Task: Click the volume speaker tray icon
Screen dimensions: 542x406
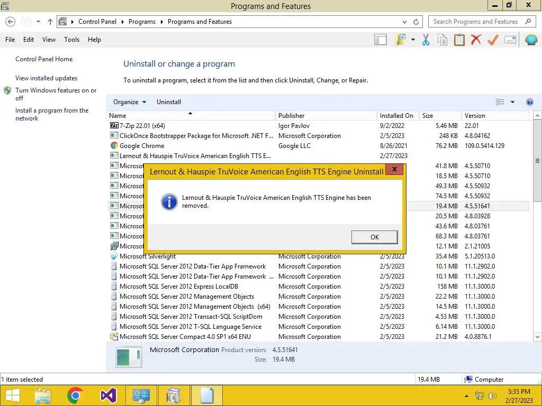Action: [x=492, y=395]
